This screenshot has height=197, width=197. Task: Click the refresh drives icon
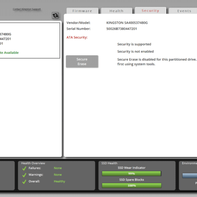(55, 15)
